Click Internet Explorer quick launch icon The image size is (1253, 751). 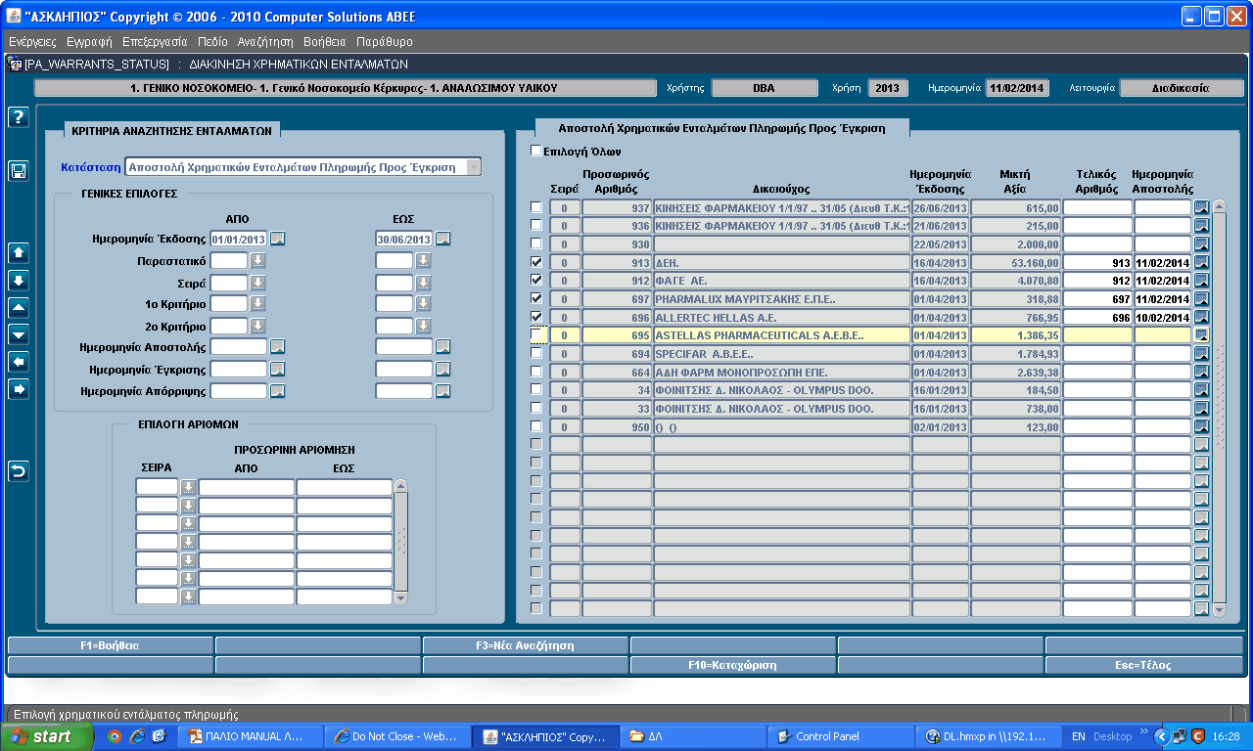136,736
